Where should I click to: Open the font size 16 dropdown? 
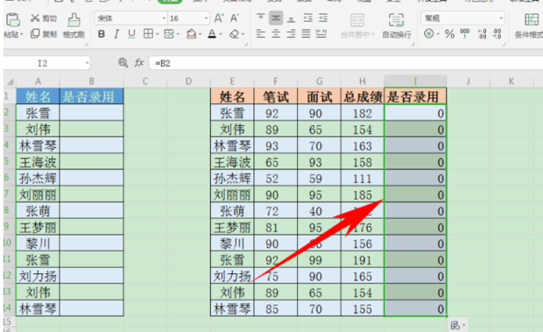point(207,18)
